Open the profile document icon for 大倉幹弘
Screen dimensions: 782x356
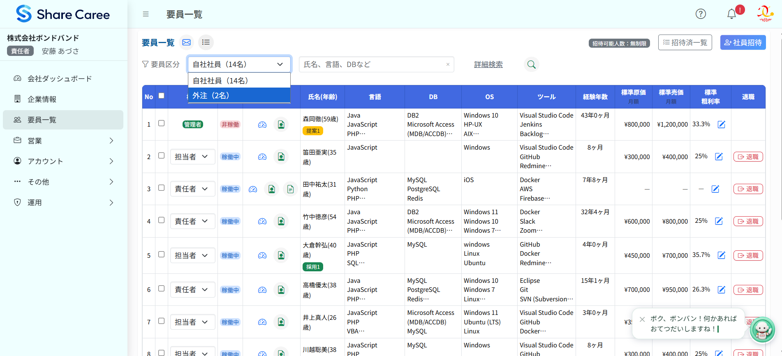tap(281, 255)
